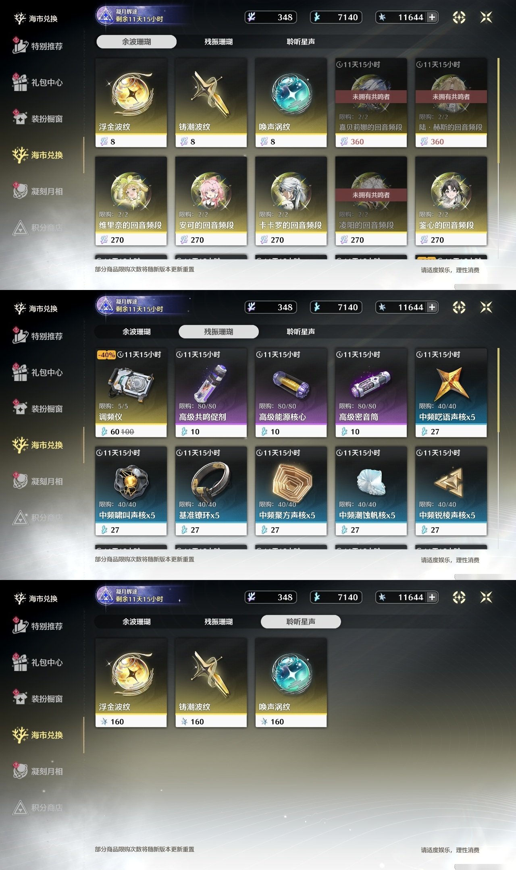Choose 安可的回音频段 item priced 270

(211, 201)
